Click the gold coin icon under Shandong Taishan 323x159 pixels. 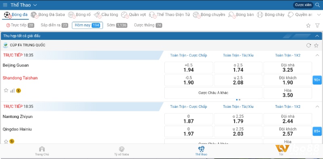click(x=19, y=91)
